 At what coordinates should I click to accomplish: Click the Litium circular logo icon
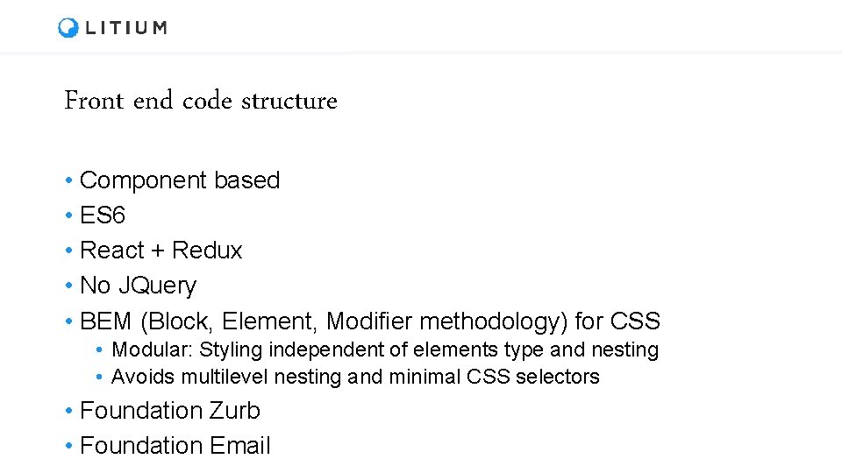point(68,28)
